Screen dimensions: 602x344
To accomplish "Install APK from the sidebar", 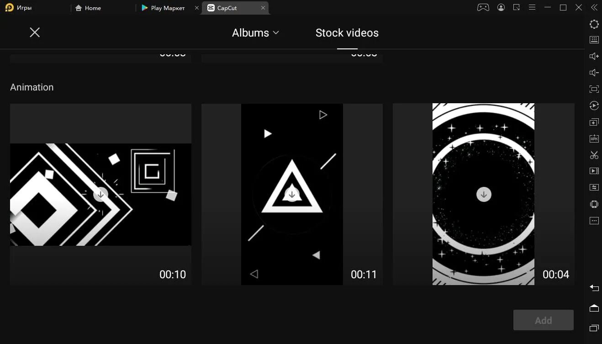I will [x=594, y=138].
